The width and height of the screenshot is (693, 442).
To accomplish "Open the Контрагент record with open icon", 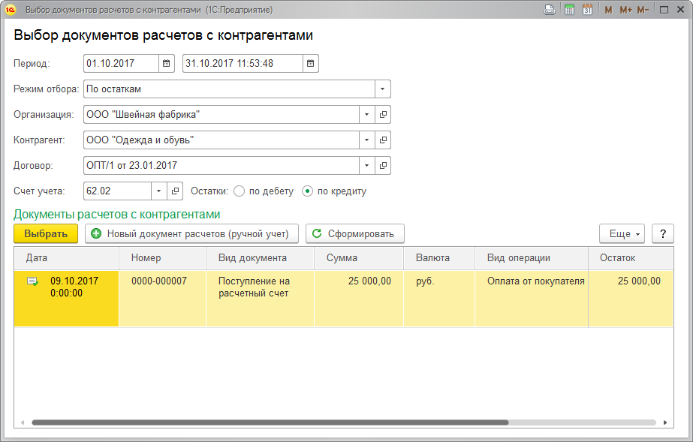I will point(383,140).
